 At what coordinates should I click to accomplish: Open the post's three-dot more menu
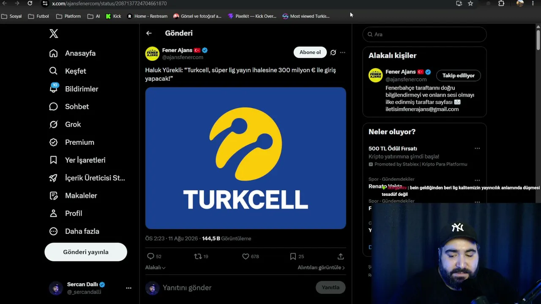[x=343, y=52]
